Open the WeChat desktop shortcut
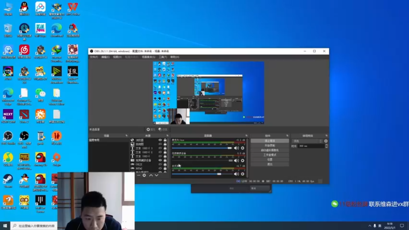Image resolution: width=409 pixels, height=230 pixels. point(40,95)
